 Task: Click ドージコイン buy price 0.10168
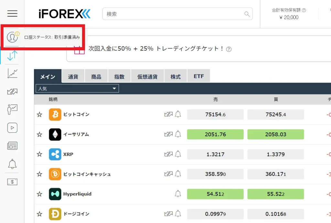pos(276,214)
